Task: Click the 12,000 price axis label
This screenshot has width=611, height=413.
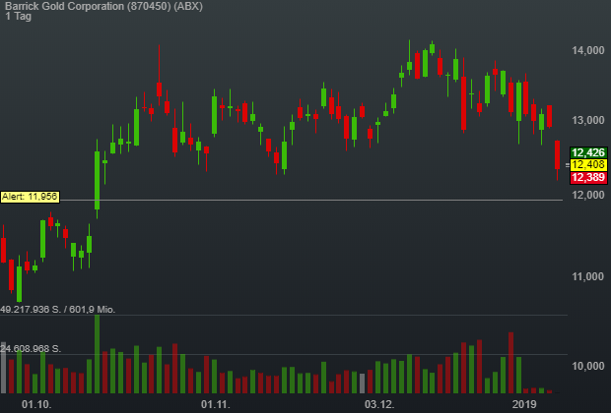Action: click(x=588, y=195)
